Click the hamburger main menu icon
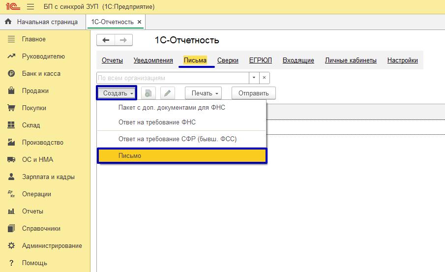Image resolution: width=445 pixels, height=272 pixels. pyautogui.click(x=30, y=7)
